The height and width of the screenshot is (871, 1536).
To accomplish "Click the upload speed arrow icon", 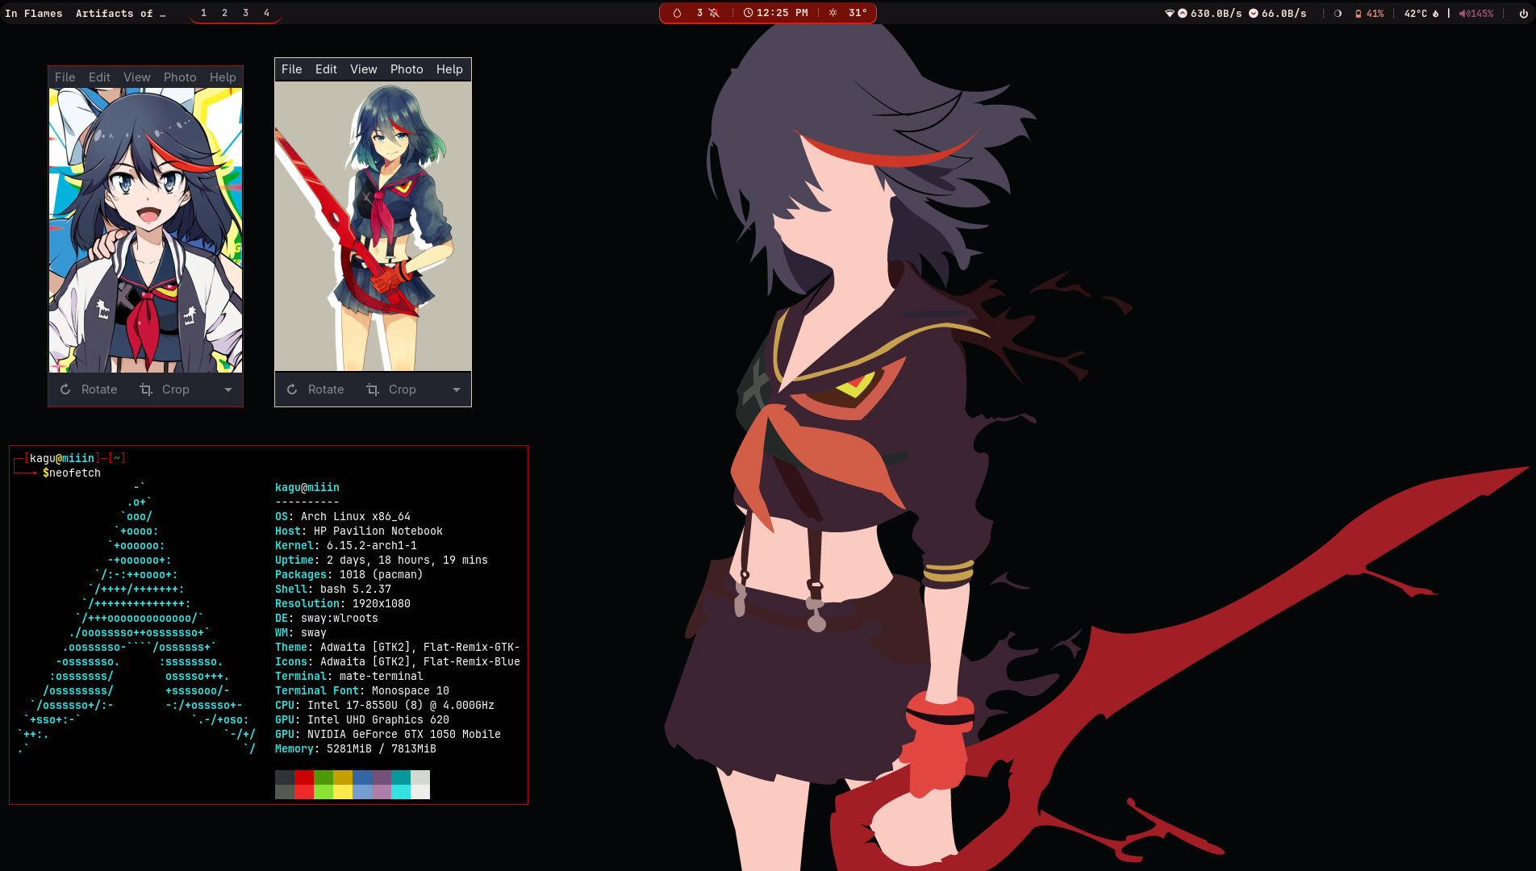I will pyautogui.click(x=1183, y=13).
